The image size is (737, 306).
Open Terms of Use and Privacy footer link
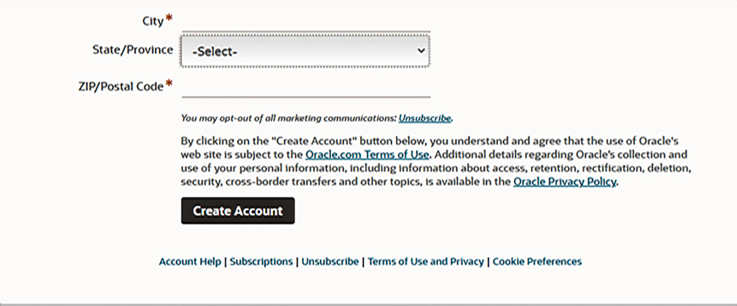click(426, 261)
